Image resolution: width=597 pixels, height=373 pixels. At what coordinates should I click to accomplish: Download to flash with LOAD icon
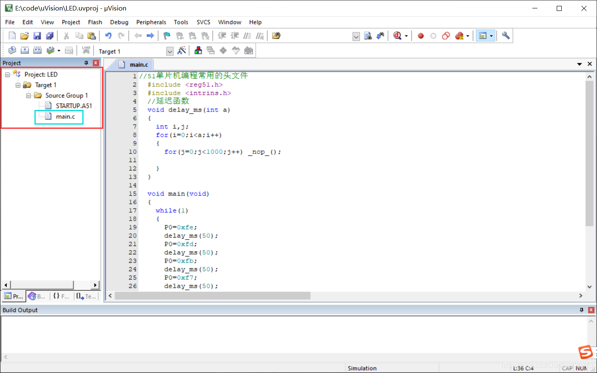pos(86,51)
